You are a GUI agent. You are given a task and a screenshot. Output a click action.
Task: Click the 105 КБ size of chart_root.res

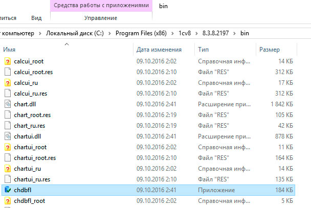[284, 115]
